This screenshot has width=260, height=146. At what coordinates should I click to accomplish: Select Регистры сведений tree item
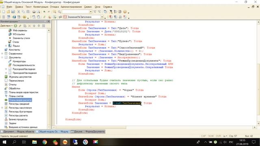19,104
